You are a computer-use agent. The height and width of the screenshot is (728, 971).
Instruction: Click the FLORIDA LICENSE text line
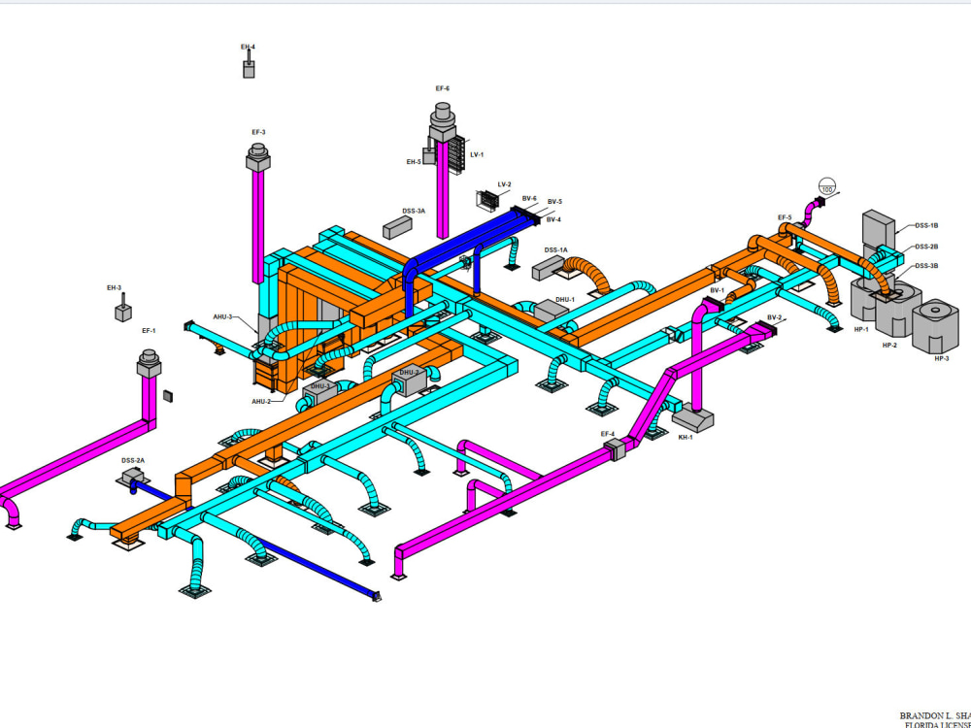938,724
